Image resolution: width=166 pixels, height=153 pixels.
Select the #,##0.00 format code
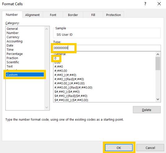pyautogui.click(x=61, y=71)
